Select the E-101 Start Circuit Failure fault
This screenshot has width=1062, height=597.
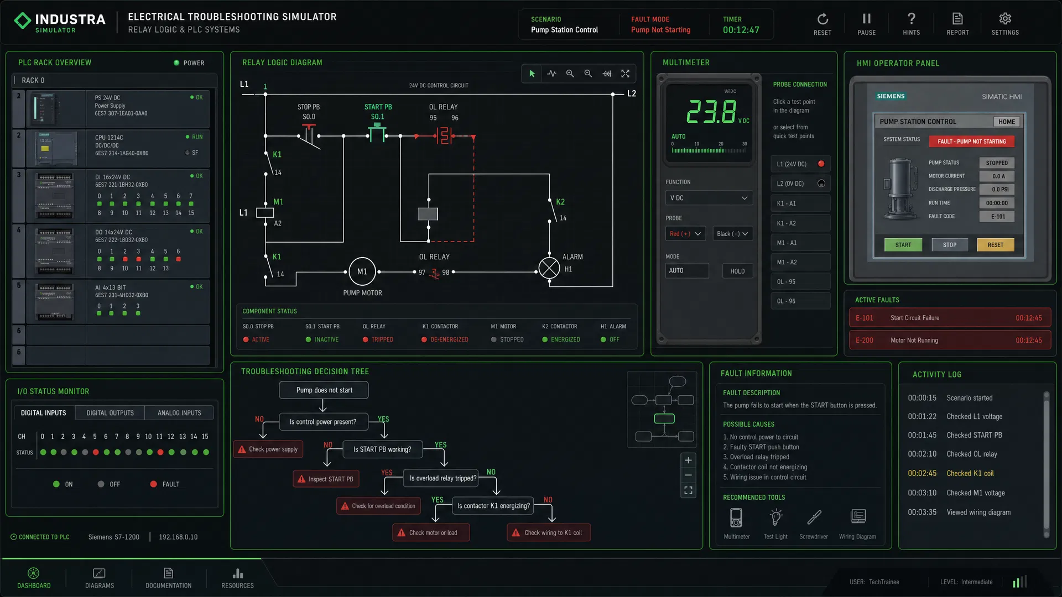pos(949,318)
